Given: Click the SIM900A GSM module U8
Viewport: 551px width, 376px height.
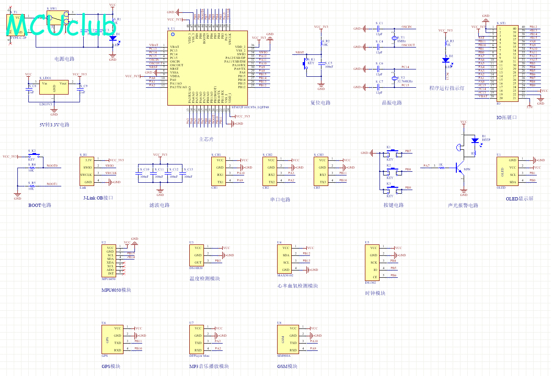Looking at the screenshot, I should coord(285,339).
